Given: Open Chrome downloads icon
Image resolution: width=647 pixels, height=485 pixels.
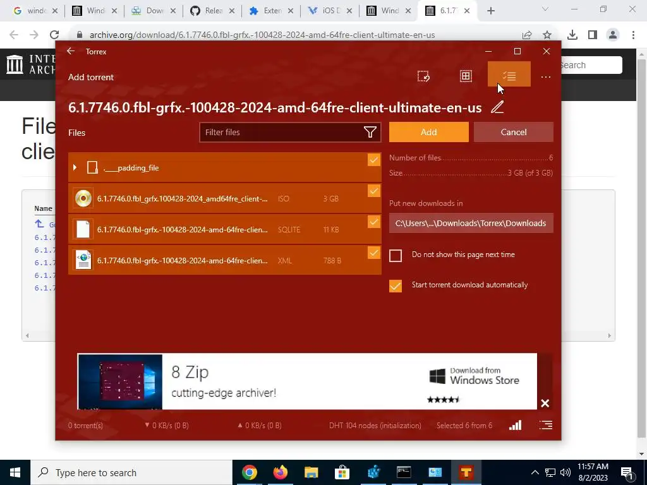Looking at the screenshot, I should [x=572, y=35].
